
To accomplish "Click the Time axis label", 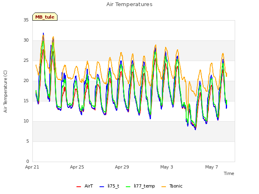I will tap(229, 173).
